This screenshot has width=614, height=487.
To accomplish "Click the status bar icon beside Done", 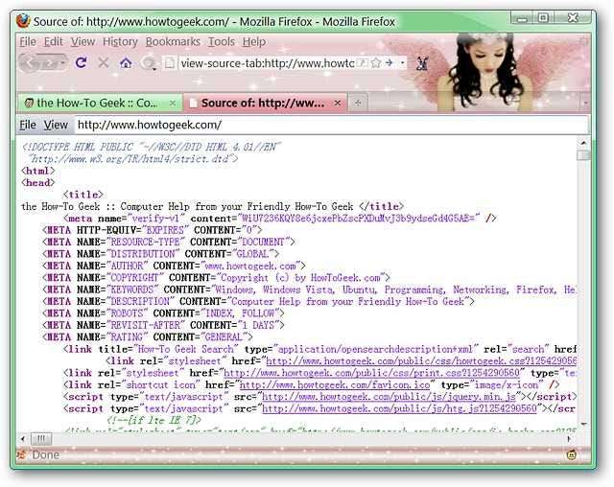I will 22,455.
